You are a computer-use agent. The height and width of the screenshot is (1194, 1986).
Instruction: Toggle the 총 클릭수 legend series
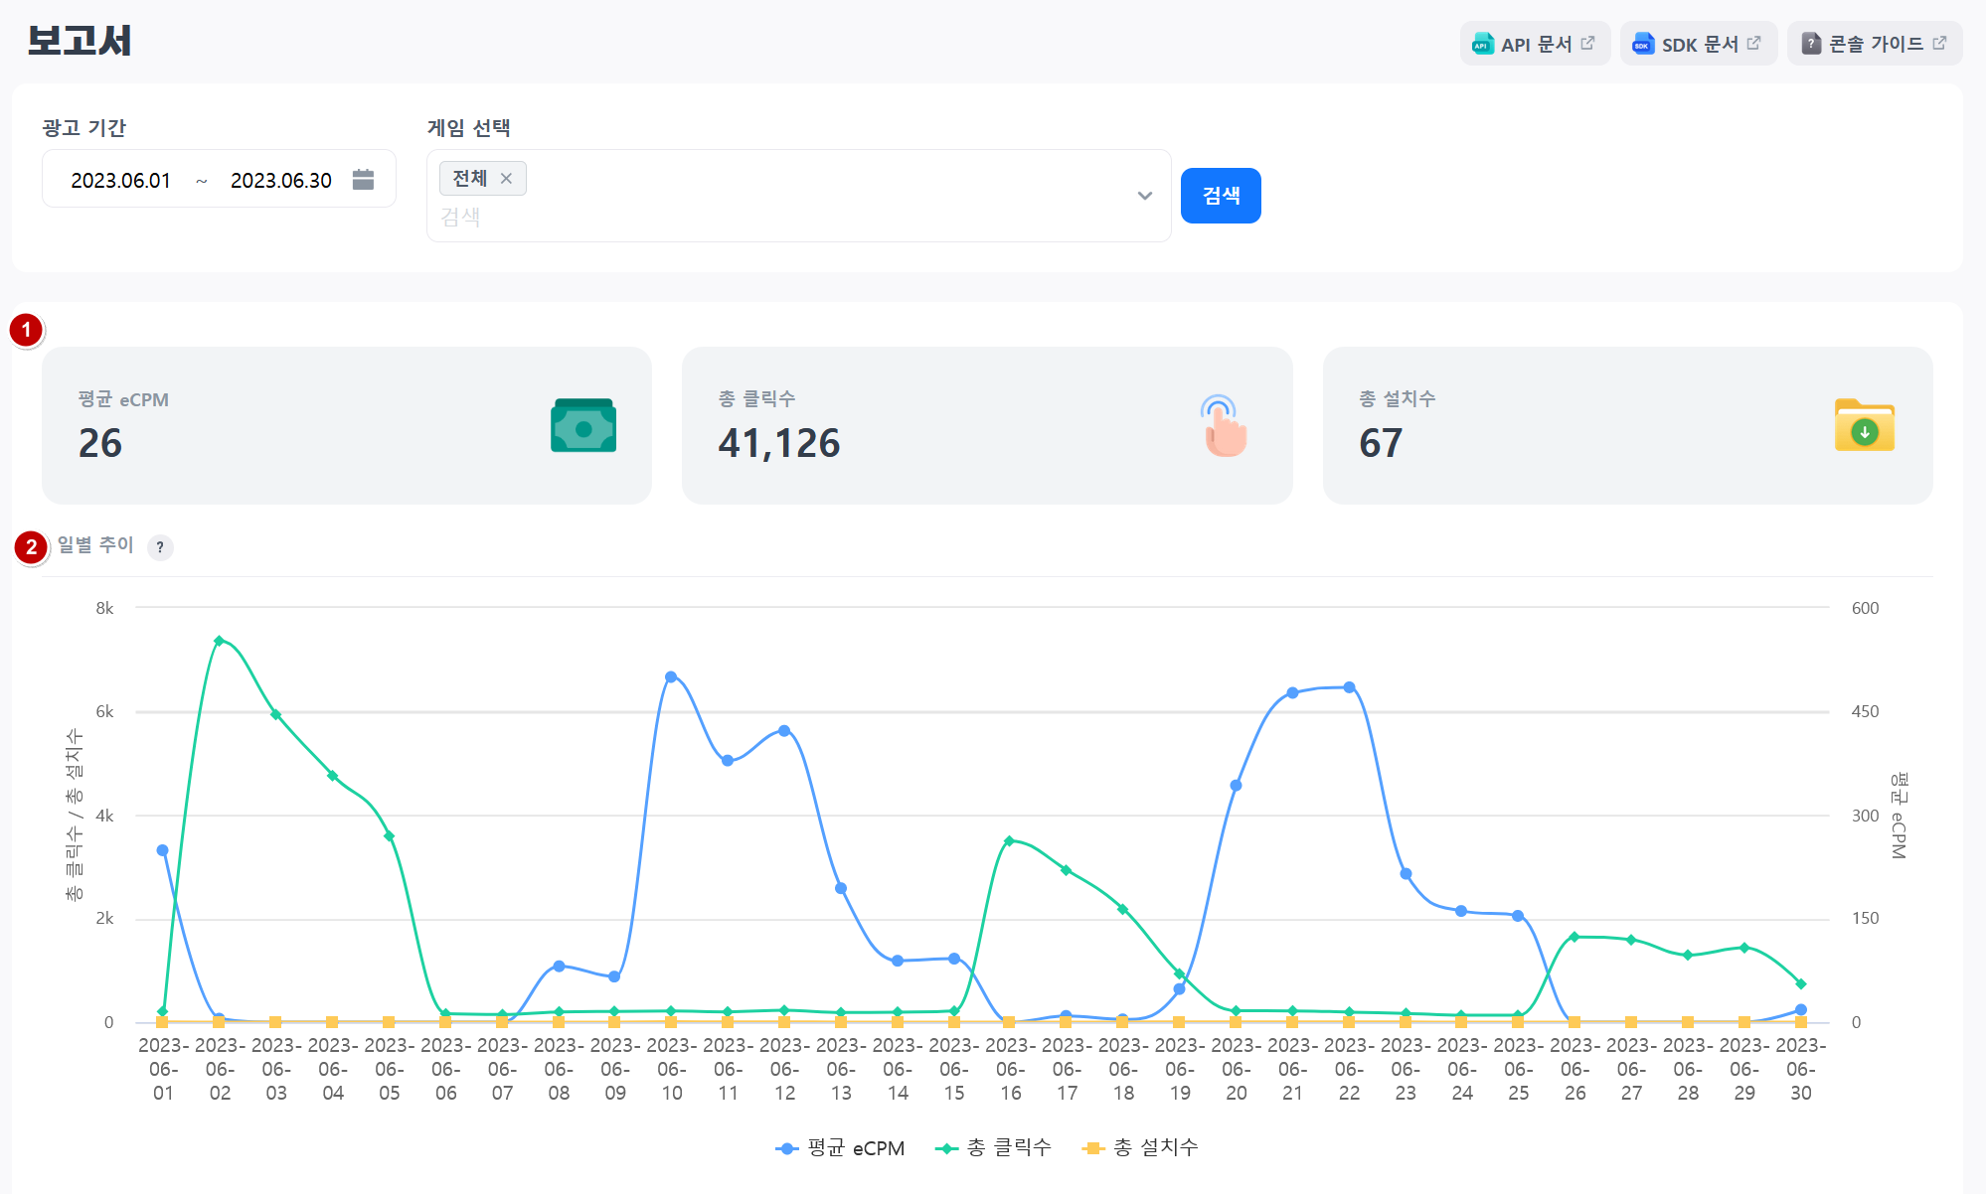pyautogui.click(x=994, y=1148)
